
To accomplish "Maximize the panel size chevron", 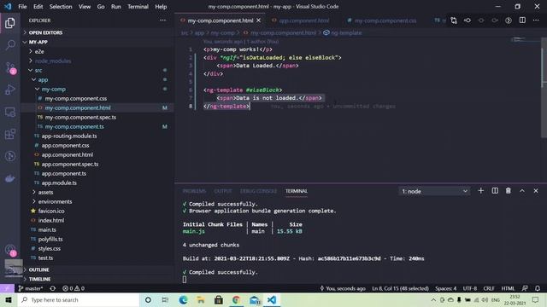I will tap(522, 191).
